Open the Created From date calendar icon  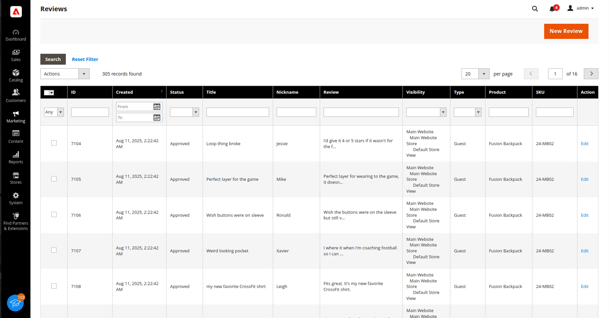(x=157, y=106)
